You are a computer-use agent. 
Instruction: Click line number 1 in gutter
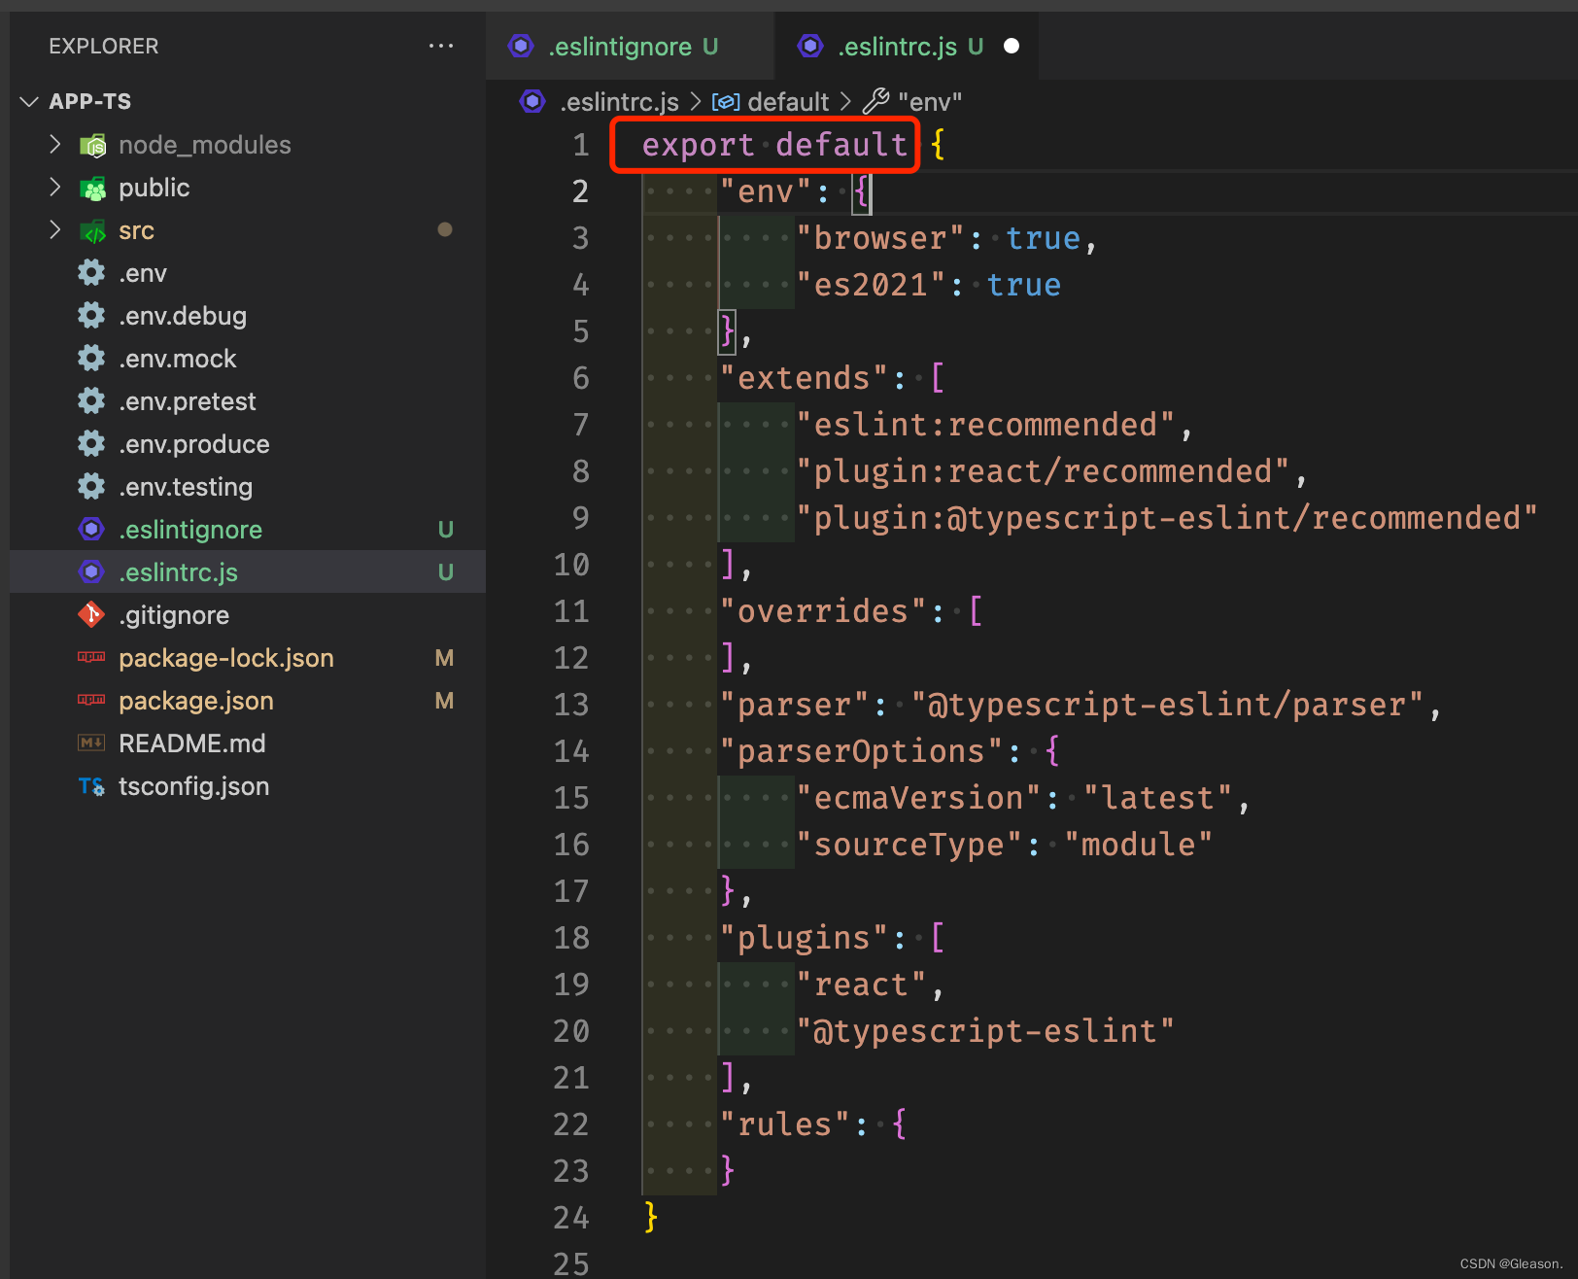click(580, 145)
